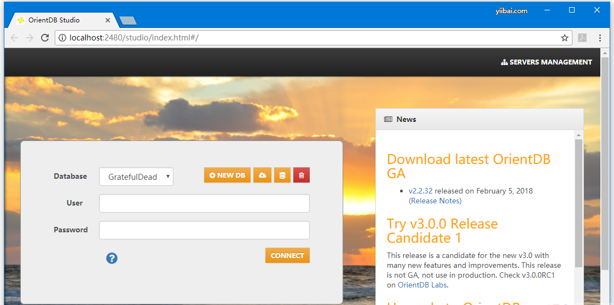This screenshot has height=305, width=614.
Task: Open Chrome three-dot menu
Action: tap(600, 38)
